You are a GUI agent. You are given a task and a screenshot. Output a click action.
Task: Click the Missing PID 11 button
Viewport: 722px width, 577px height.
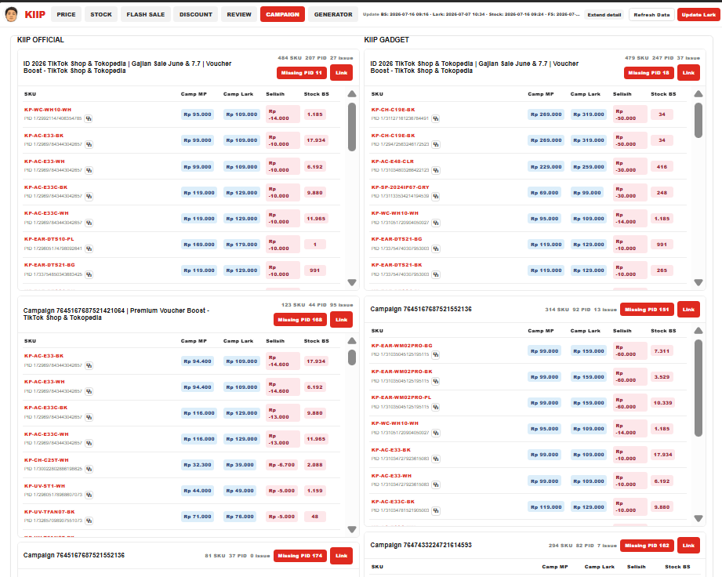pyautogui.click(x=302, y=73)
